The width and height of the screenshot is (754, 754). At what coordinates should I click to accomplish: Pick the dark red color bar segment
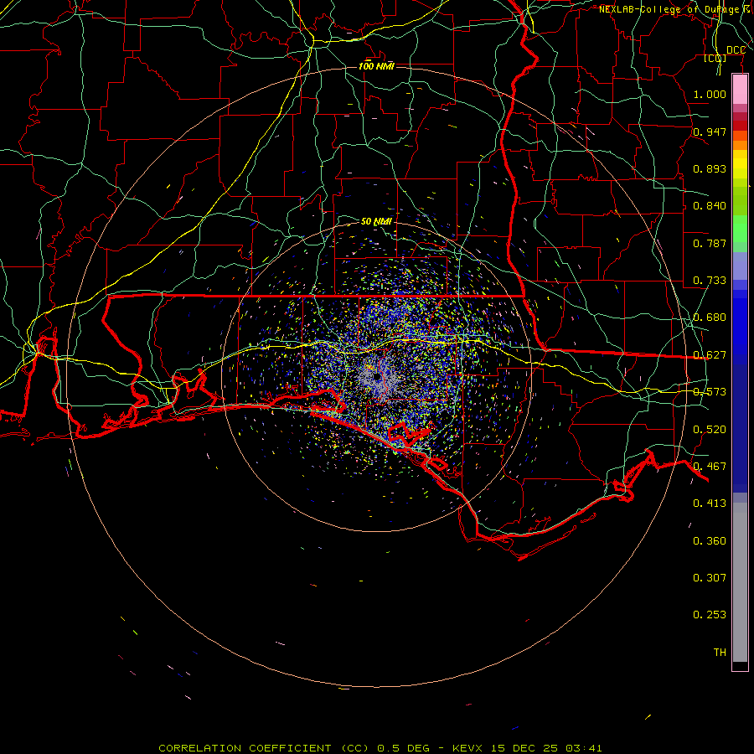pyautogui.click(x=740, y=125)
